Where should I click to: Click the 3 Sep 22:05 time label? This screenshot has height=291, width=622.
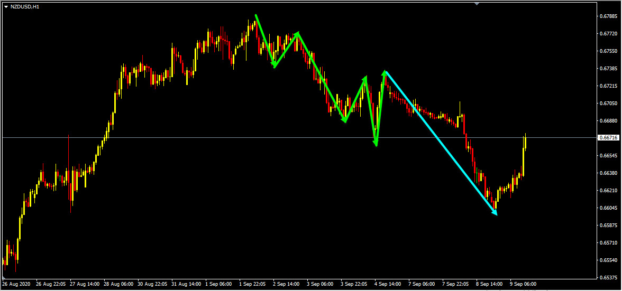click(354, 284)
